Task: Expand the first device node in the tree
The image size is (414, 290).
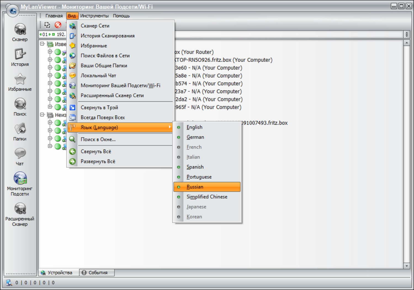Action: pos(50,52)
